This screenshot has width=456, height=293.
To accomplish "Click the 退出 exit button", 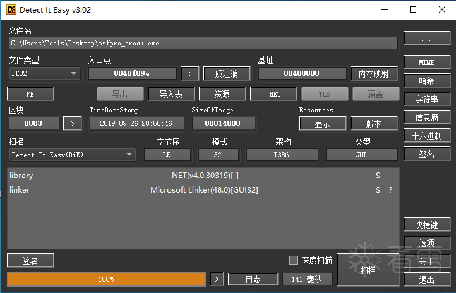I will click(426, 279).
